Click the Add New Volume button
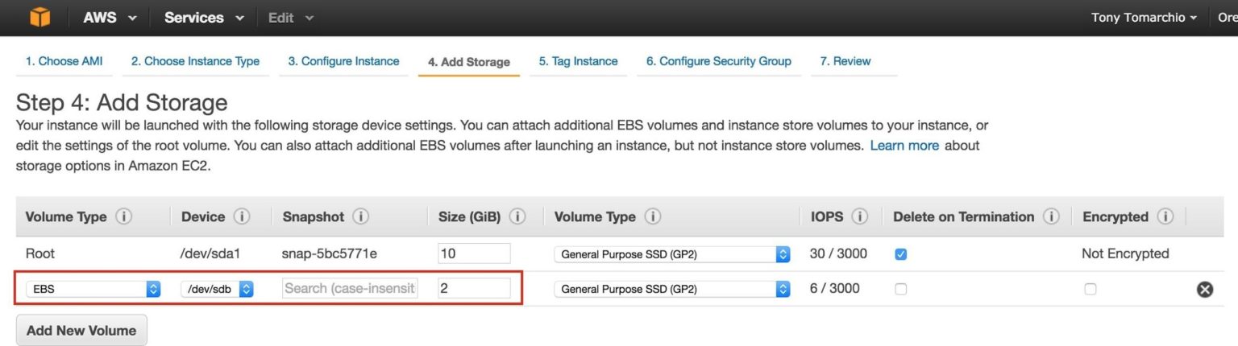The height and width of the screenshot is (346, 1238). (x=81, y=331)
